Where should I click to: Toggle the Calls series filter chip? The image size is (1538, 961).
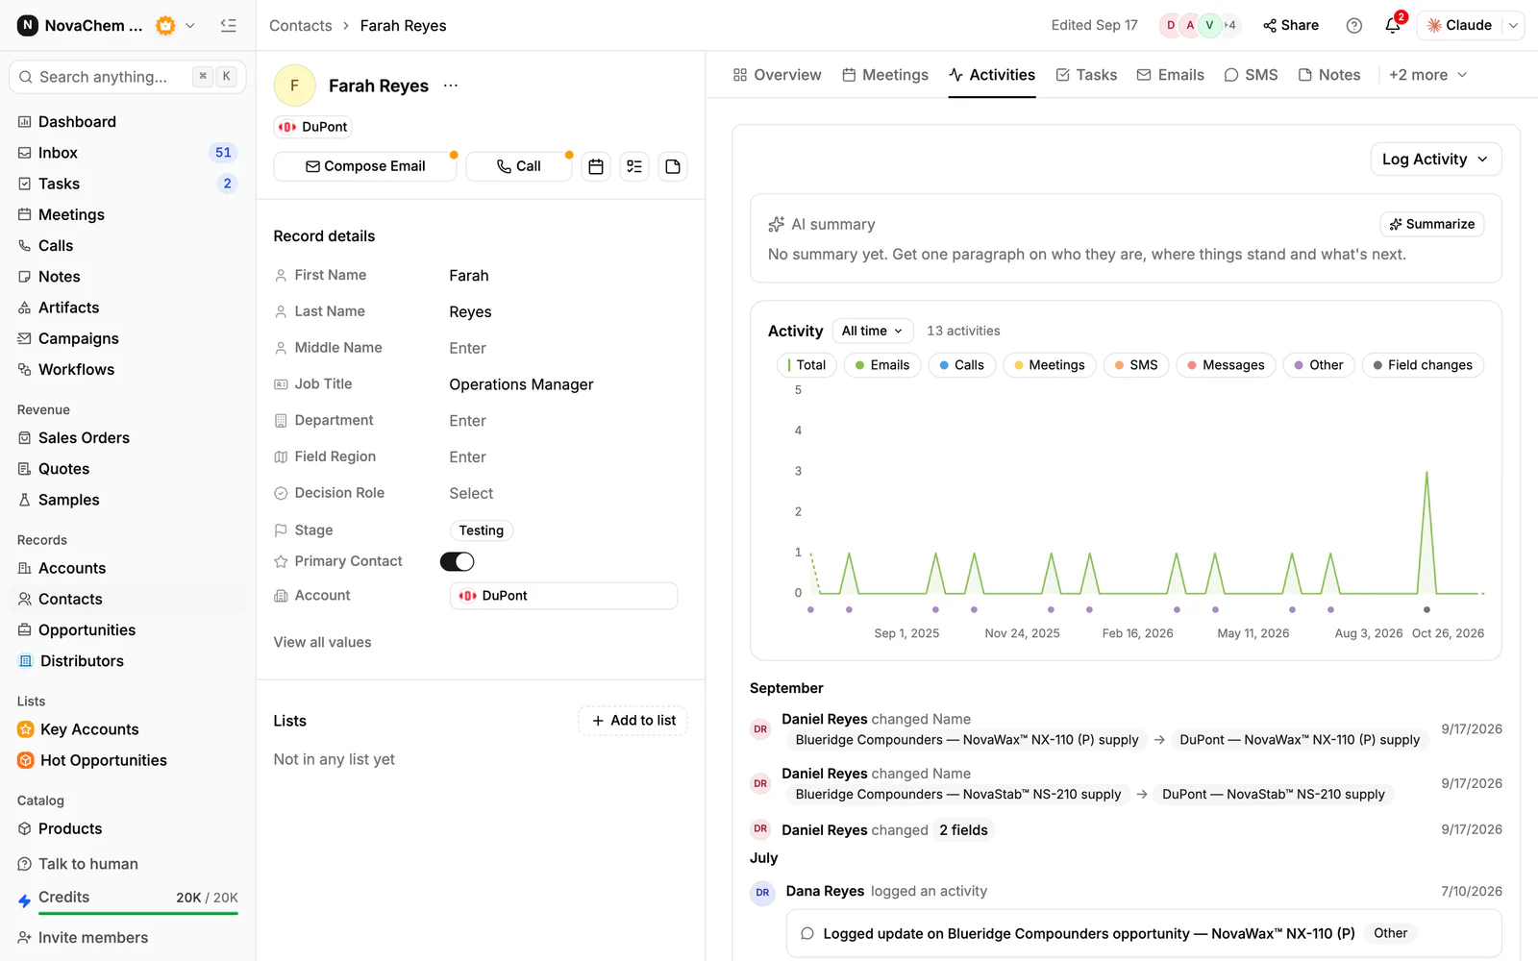(962, 365)
